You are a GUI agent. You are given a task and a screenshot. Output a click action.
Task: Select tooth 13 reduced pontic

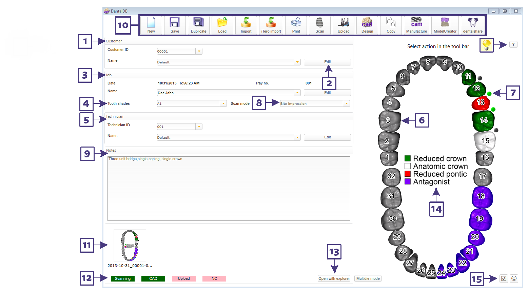[x=481, y=103]
